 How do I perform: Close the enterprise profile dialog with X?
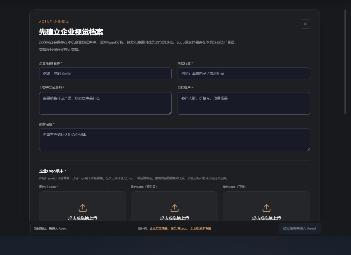(x=305, y=24)
